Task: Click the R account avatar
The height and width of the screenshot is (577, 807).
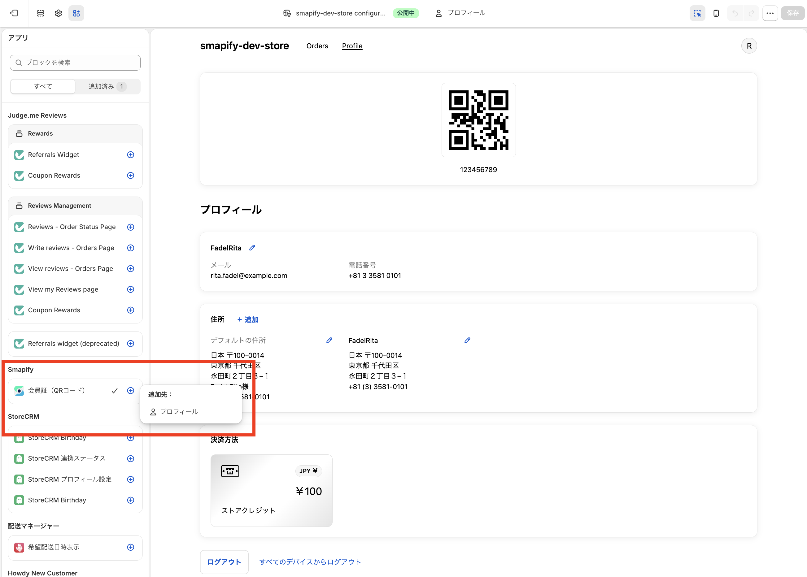Action: (749, 46)
